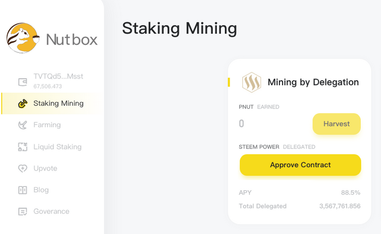
Task: Open the Farming menu item
Action: click(x=47, y=125)
